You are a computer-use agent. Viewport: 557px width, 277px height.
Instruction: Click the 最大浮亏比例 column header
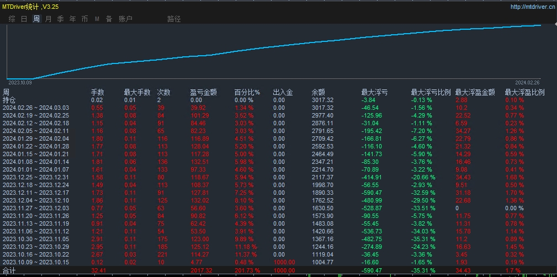pos(431,92)
